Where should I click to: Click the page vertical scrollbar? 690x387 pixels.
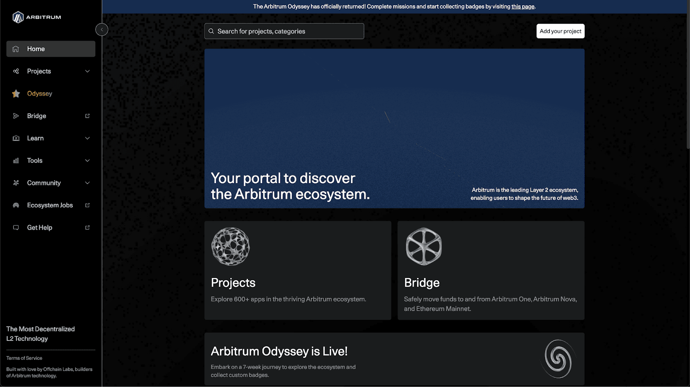click(x=688, y=82)
